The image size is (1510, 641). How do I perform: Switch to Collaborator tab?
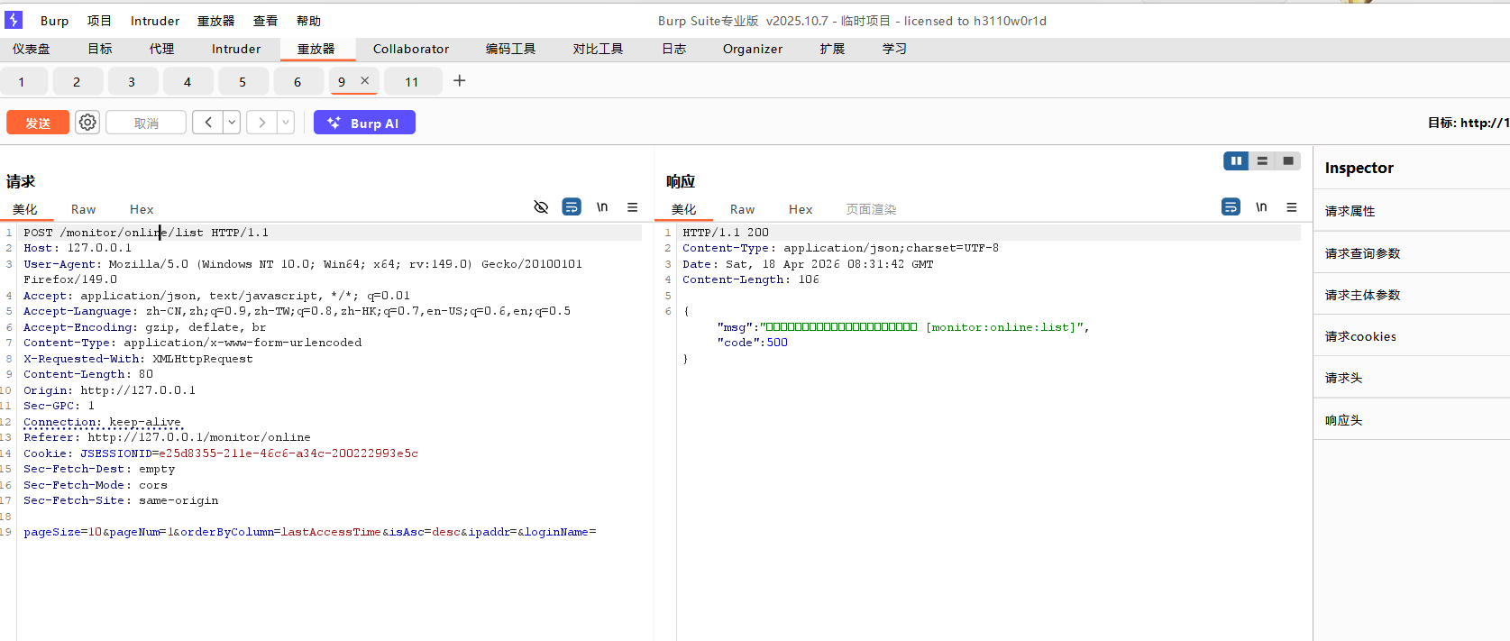(x=411, y=49)
